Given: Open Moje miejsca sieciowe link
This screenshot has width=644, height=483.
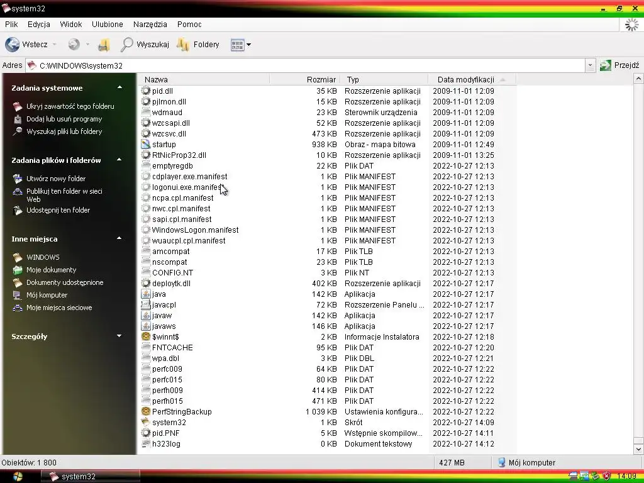Looking at the screenshot, I should pyautogui.click(x=59, y=308).
